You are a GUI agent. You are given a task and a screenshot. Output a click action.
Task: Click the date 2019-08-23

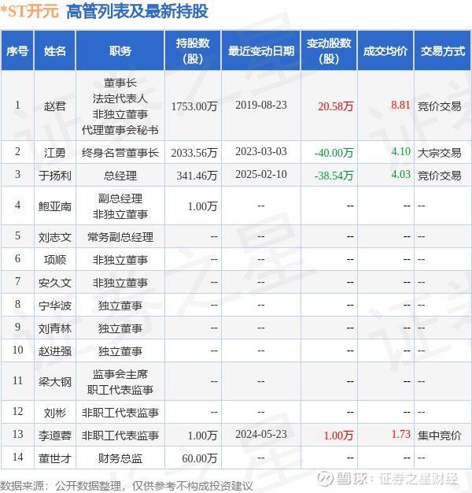click(261, 105)
